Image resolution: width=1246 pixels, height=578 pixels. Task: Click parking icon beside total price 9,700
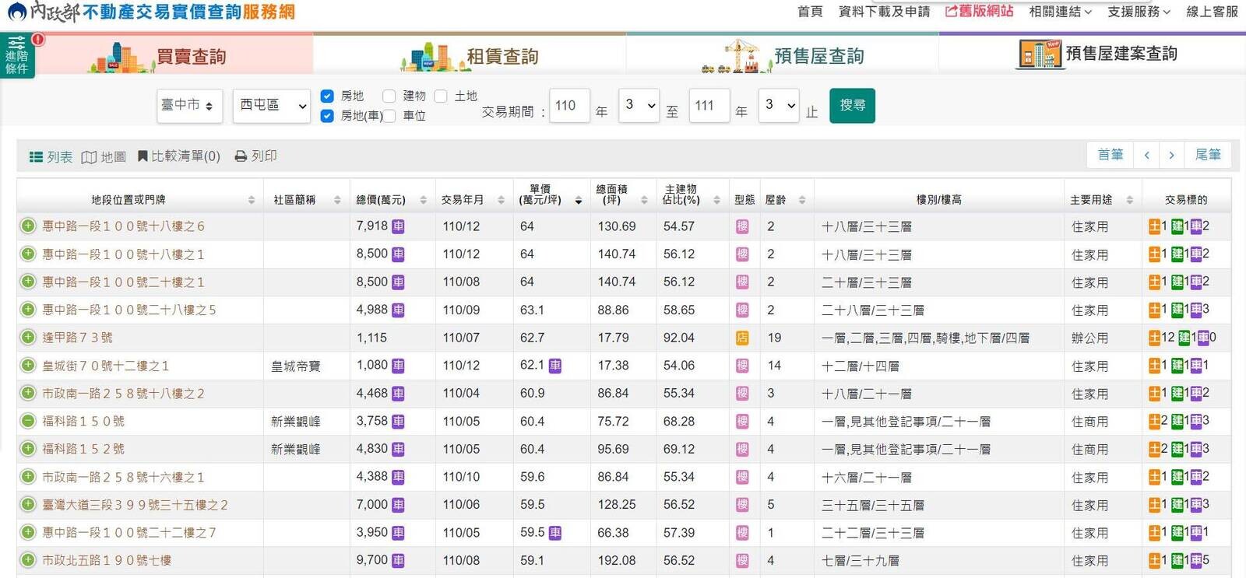tap(398, 560)
